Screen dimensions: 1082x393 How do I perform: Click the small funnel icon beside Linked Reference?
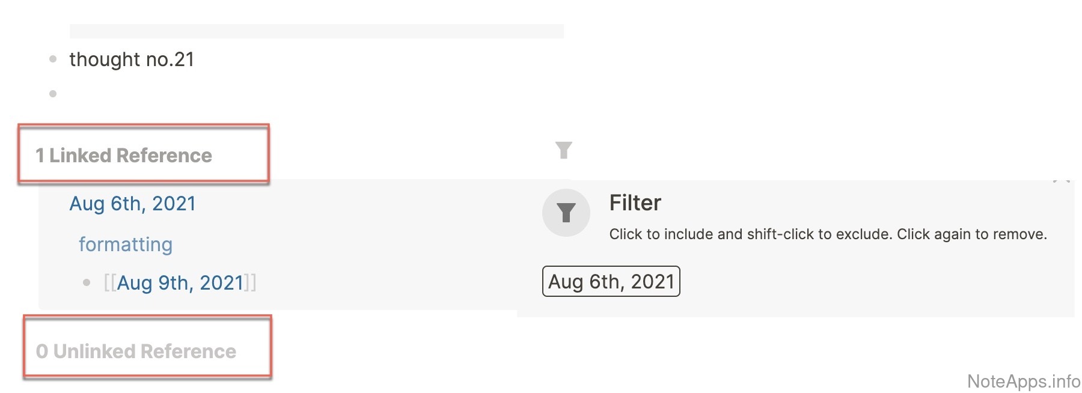tap(563, 150)
